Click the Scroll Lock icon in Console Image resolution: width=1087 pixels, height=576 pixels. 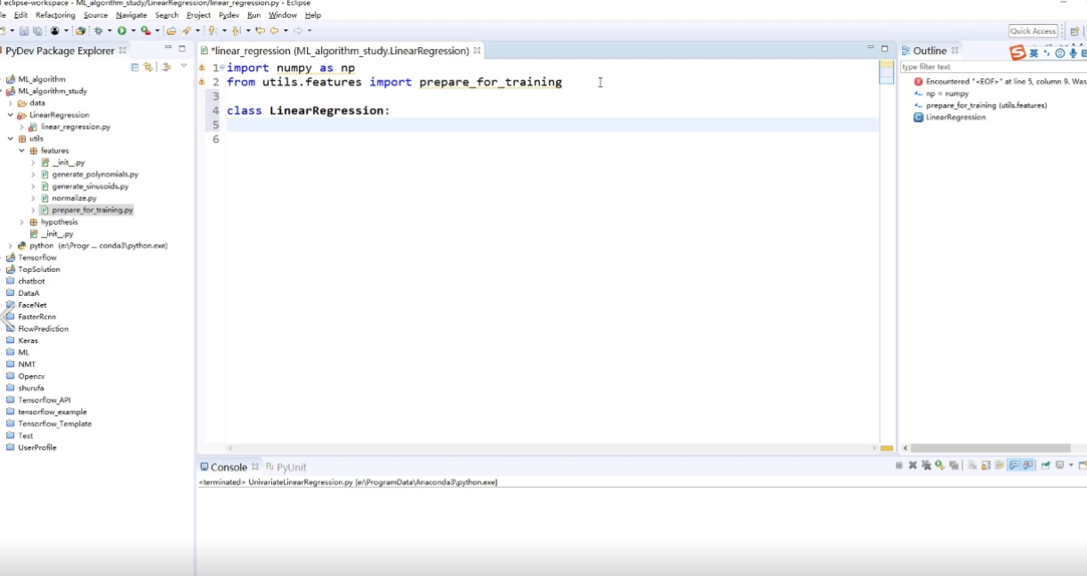coord(986,466)
